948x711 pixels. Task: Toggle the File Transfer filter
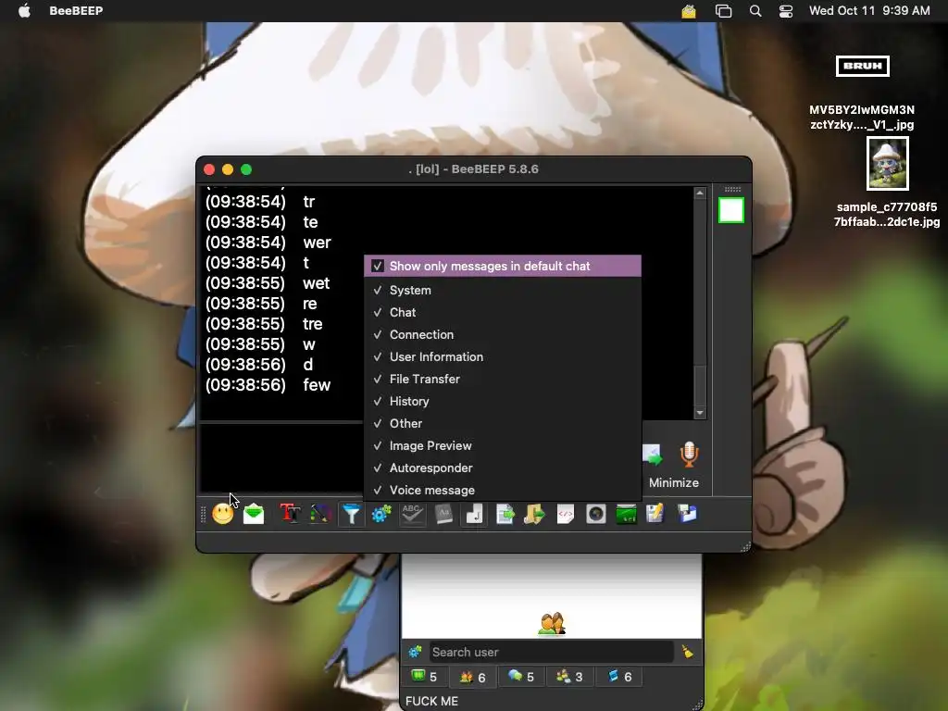click(x=503, y=379)
